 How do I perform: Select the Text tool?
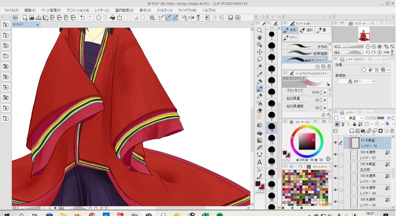[260, 162]
